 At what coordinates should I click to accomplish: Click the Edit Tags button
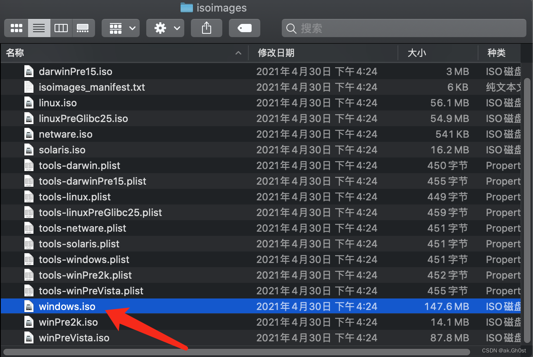[x=245, y=28]
